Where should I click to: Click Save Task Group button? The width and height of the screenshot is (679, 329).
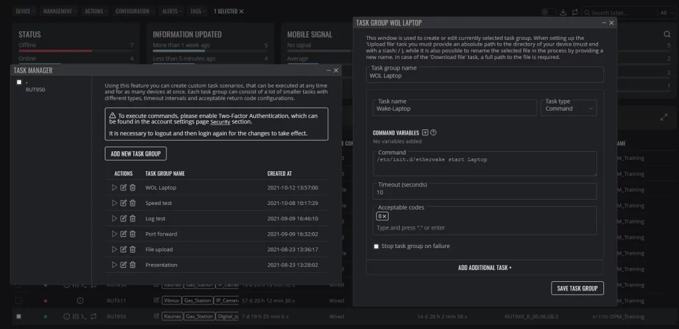click(578, 289)
